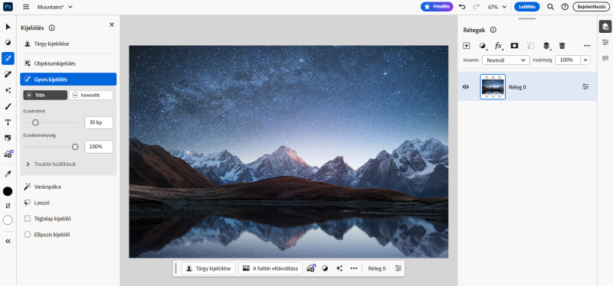Open the search magnifier icon

[550, 7]
